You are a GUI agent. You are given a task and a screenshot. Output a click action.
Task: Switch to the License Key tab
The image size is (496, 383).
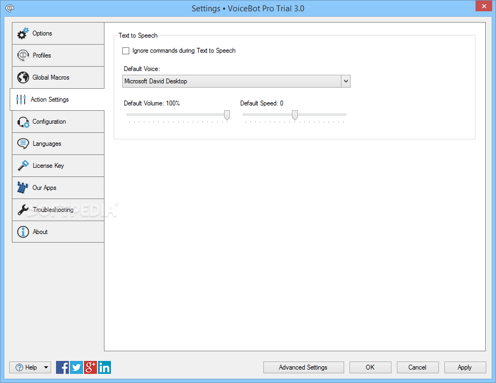[x=58, y=166]
